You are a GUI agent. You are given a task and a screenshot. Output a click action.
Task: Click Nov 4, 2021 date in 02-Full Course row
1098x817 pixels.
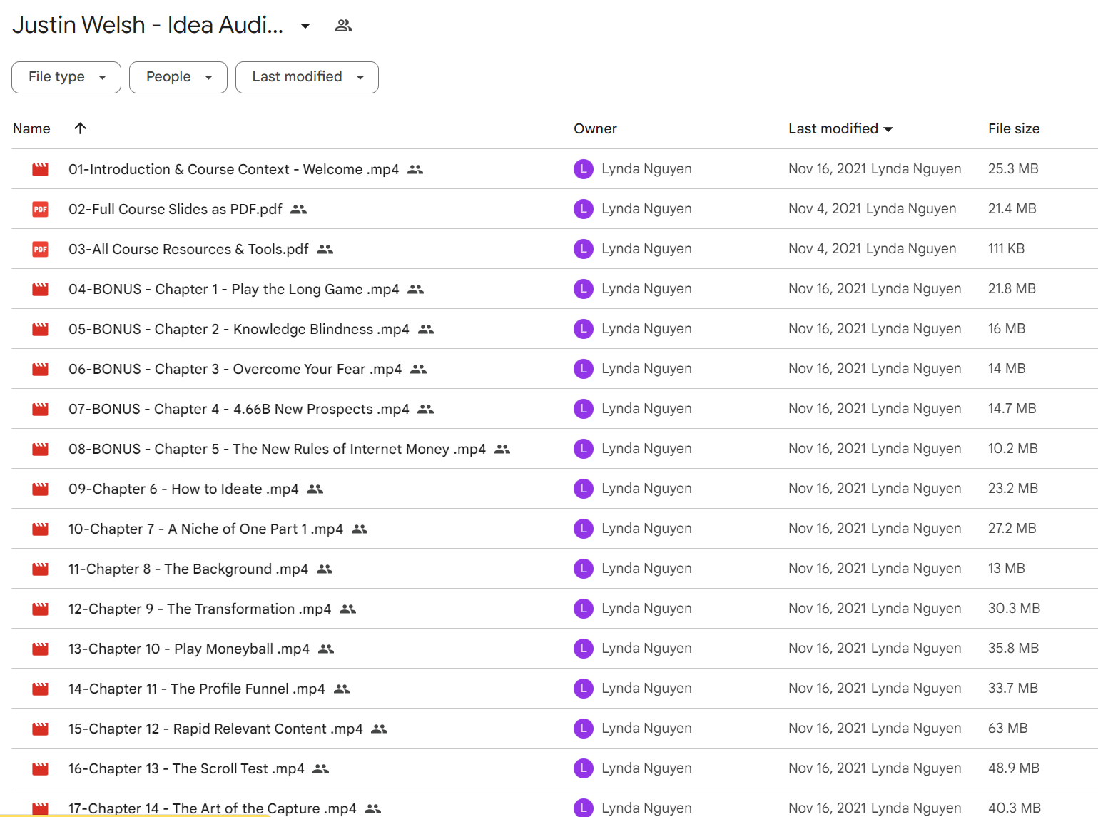824,209
